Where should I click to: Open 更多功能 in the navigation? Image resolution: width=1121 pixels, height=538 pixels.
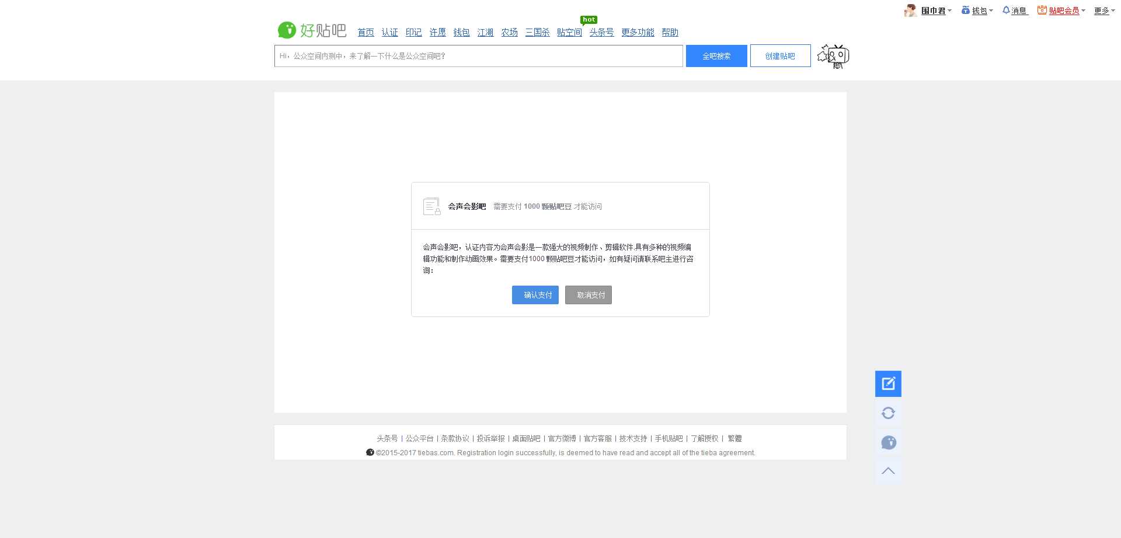tap(638, 32)
